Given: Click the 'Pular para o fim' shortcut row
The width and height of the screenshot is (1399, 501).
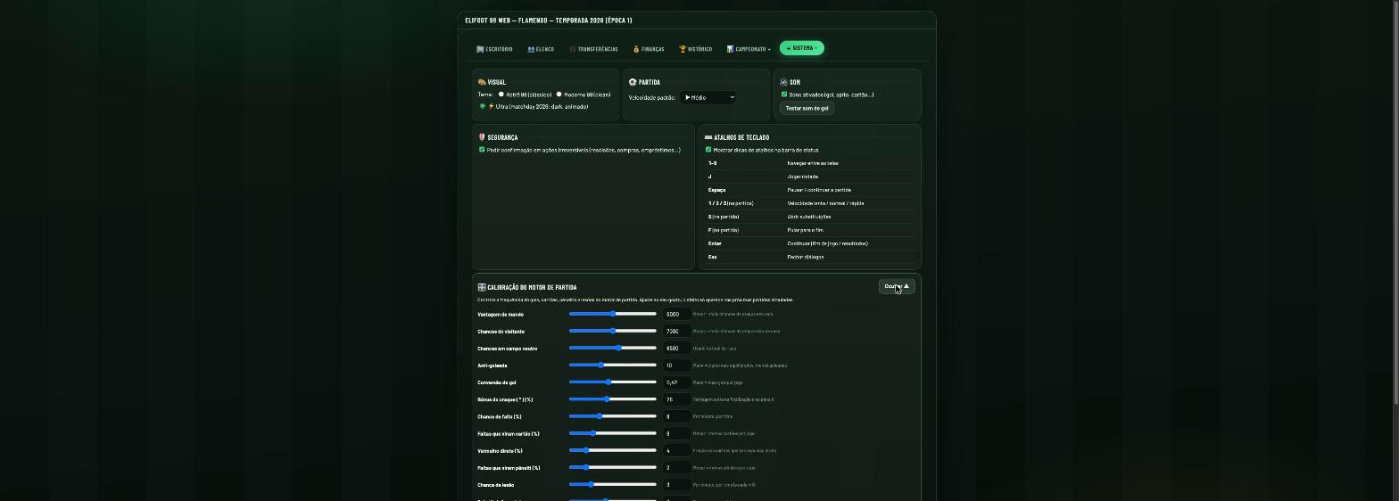Looking at the screenshot, I should [810, 230].
